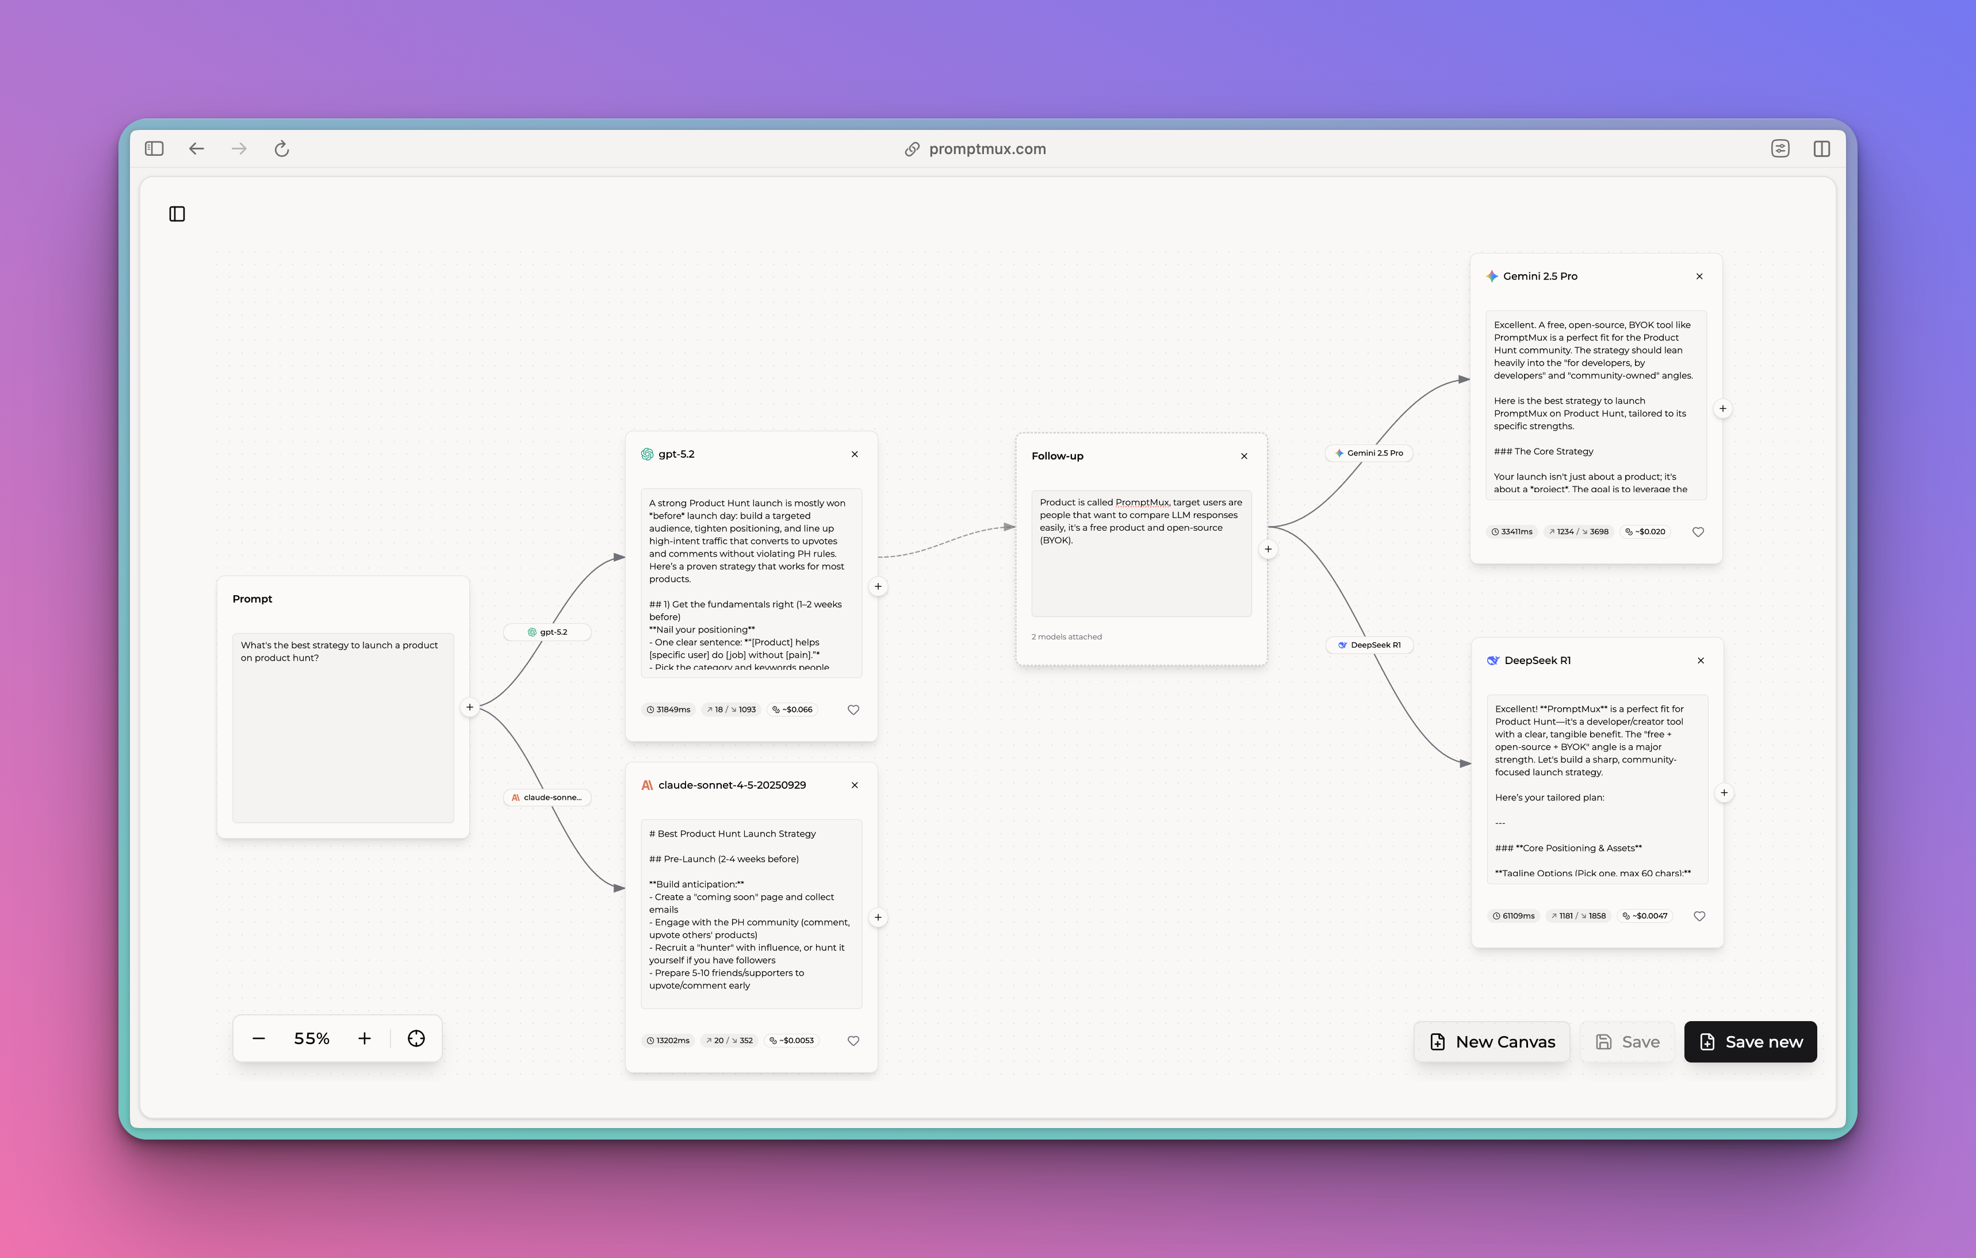
Task: Reload the page using the browser refresh icon
Action: tap(281, 148)
